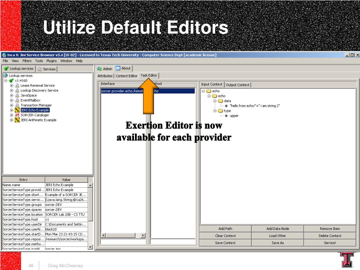
Task: Click the x1:4160 lookup server icon
Action: point(11,81)
